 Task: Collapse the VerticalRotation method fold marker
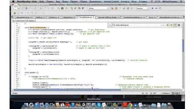(x=19, y=28)
